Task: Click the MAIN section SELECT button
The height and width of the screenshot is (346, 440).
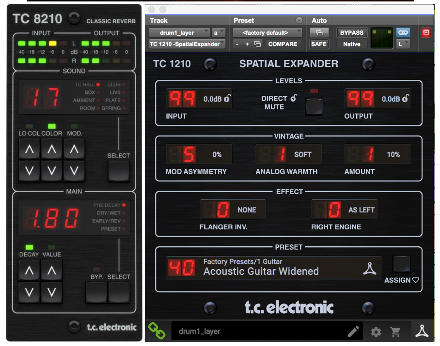Action: coord(119,292)
